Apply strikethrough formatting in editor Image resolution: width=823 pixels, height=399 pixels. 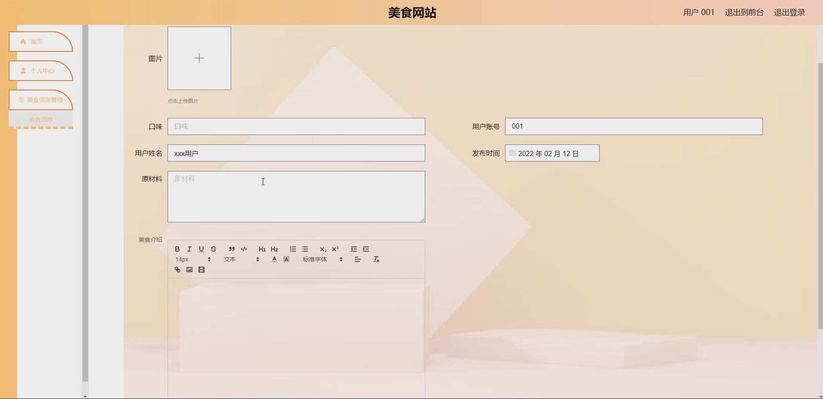[213, 249]
